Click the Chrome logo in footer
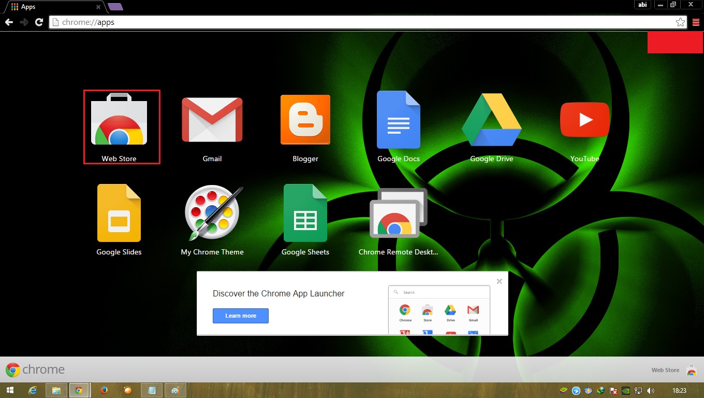 [x=35, y=369]
